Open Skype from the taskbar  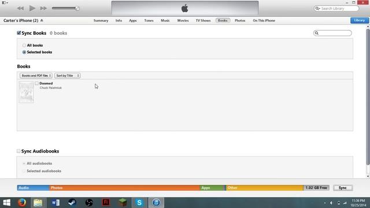pos(139,203)
